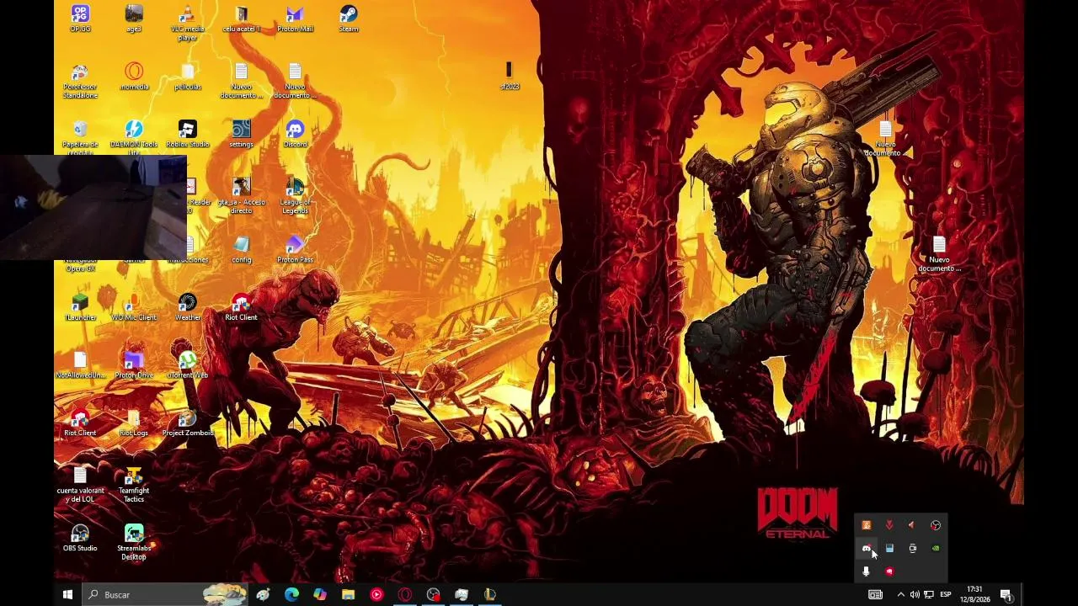Viewport: 1078px width, 606px height.
Task: Select the VLC media player shortcut
Action: tap(188, 23)
